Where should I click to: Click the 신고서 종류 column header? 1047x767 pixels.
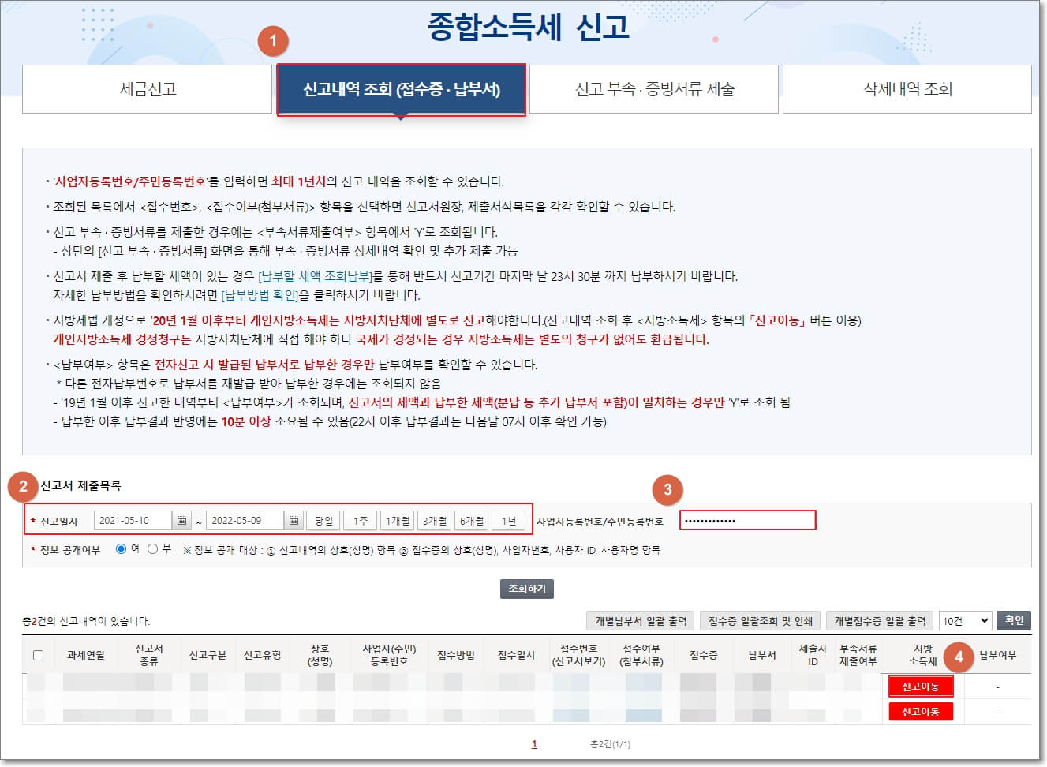(x=149, y=655)
